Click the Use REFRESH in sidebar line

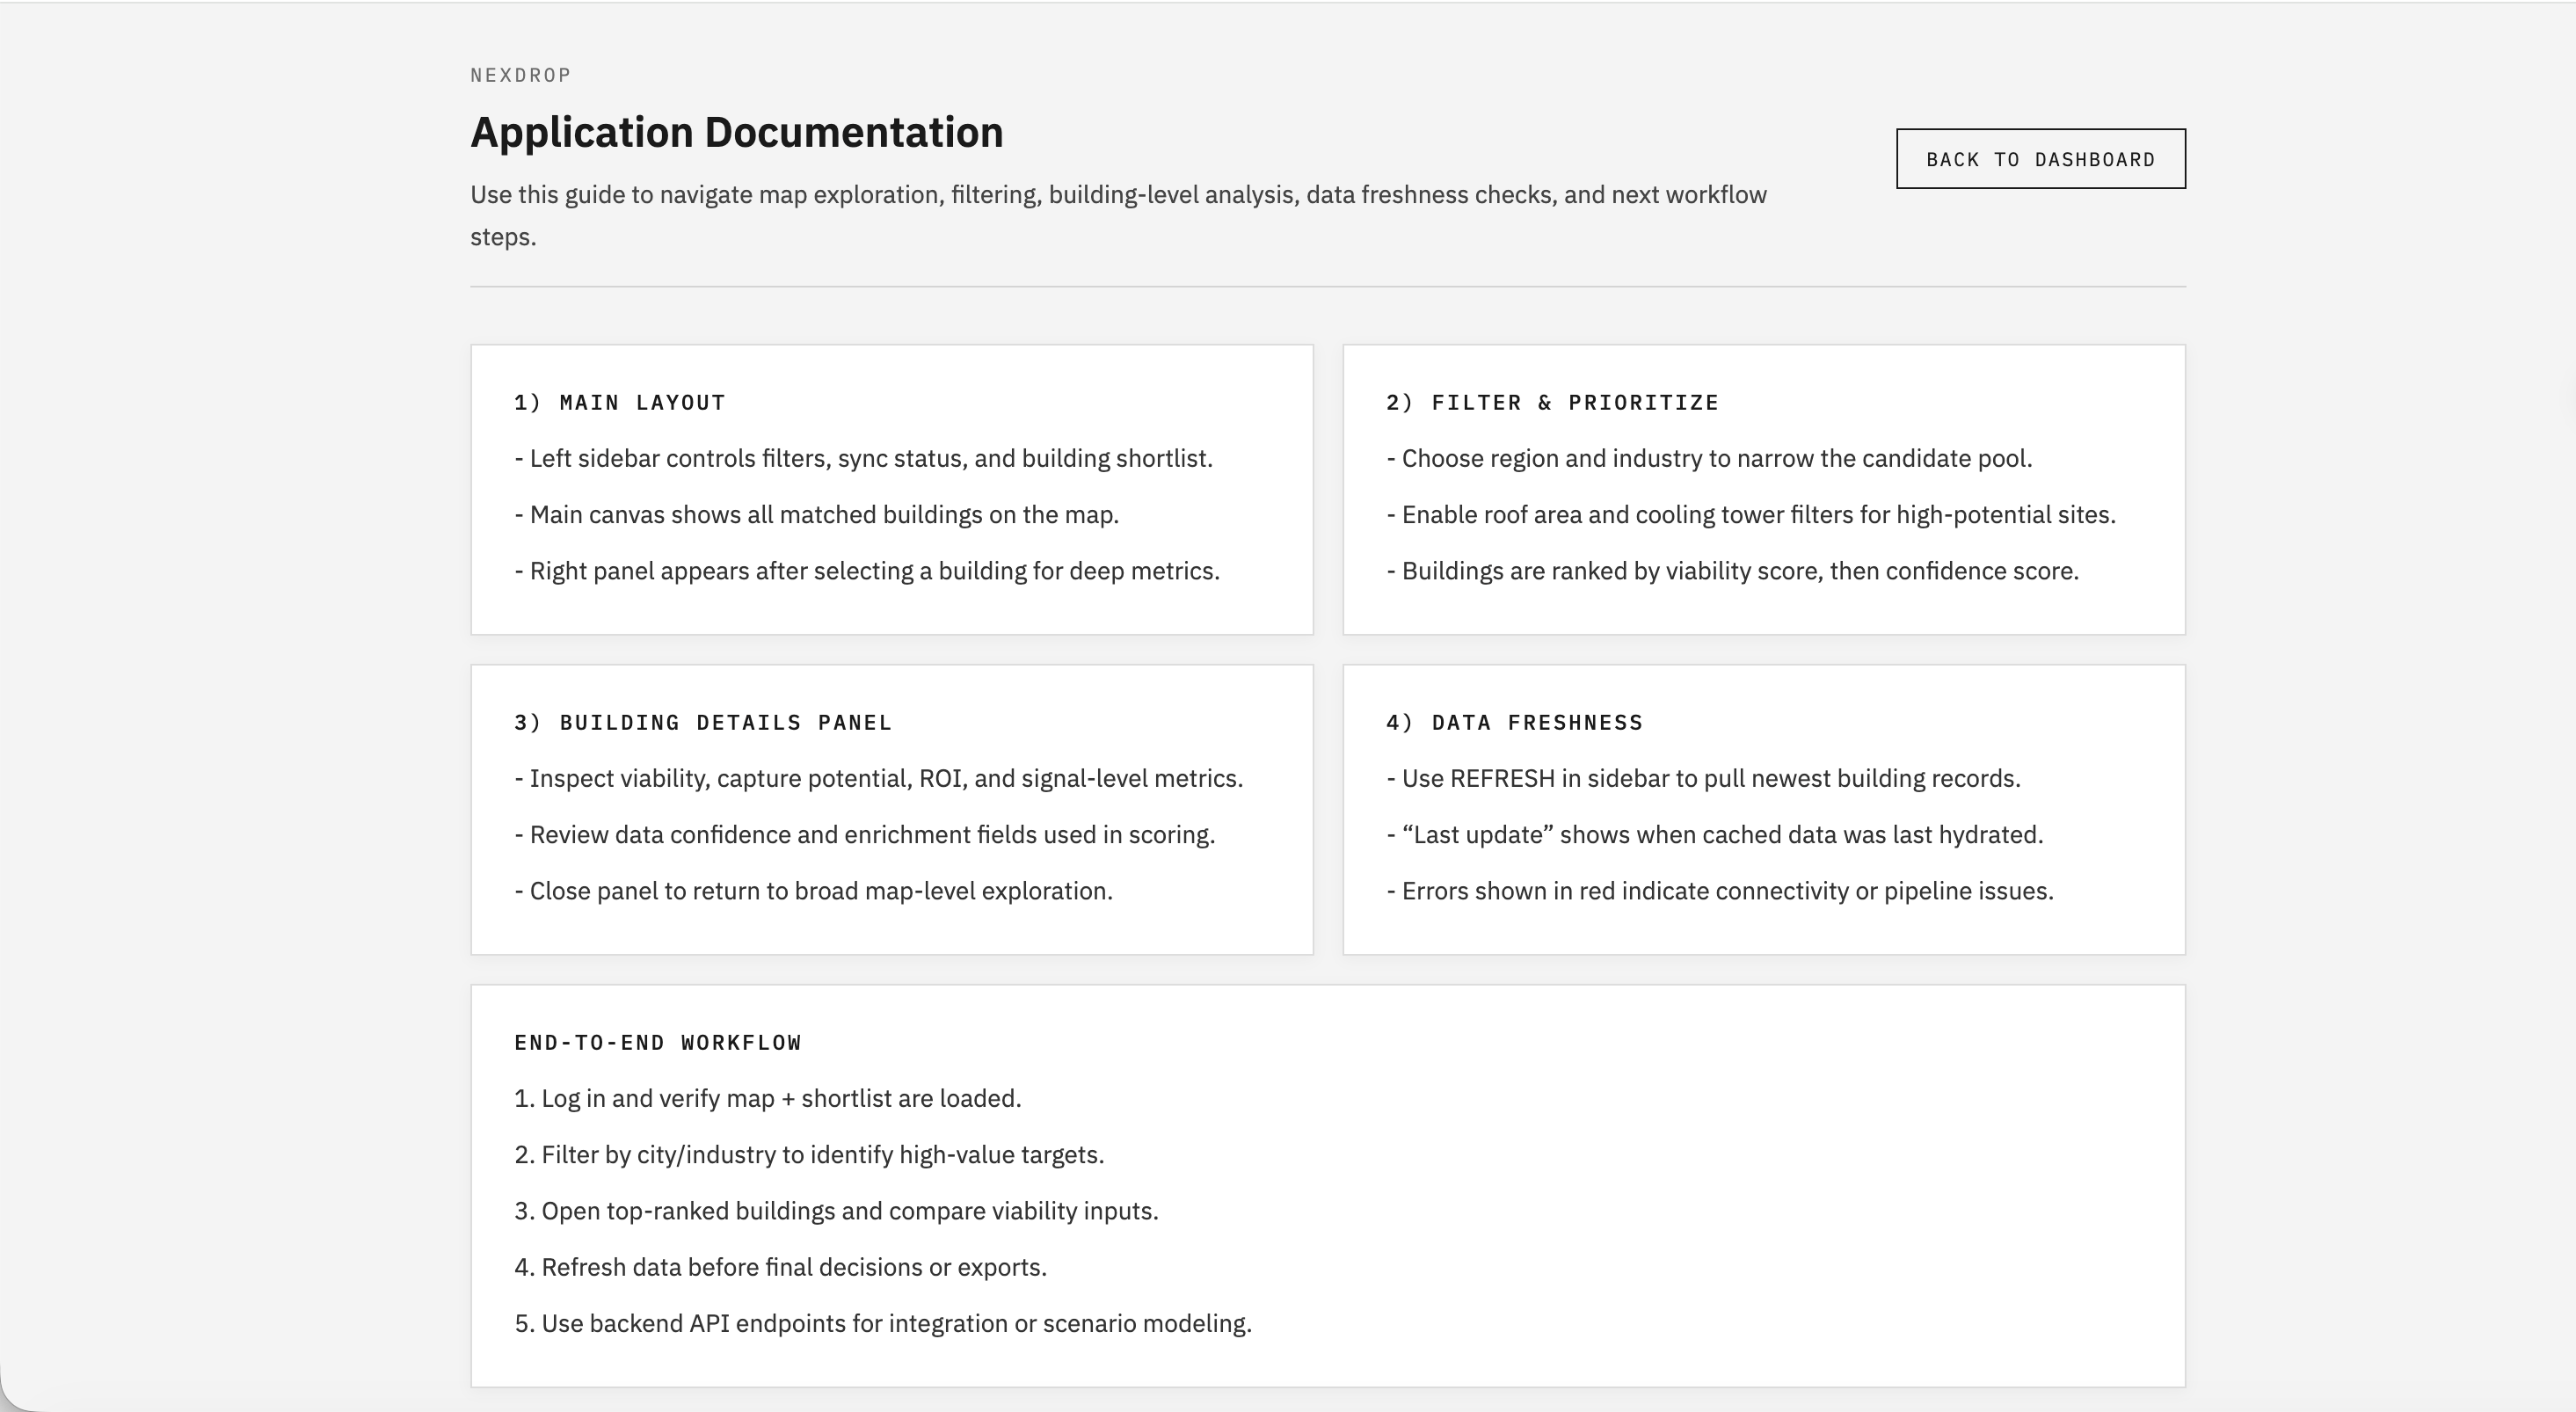point(1702,779)
